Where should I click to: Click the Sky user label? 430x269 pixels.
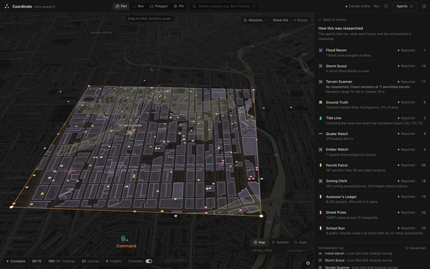point(376,6)
